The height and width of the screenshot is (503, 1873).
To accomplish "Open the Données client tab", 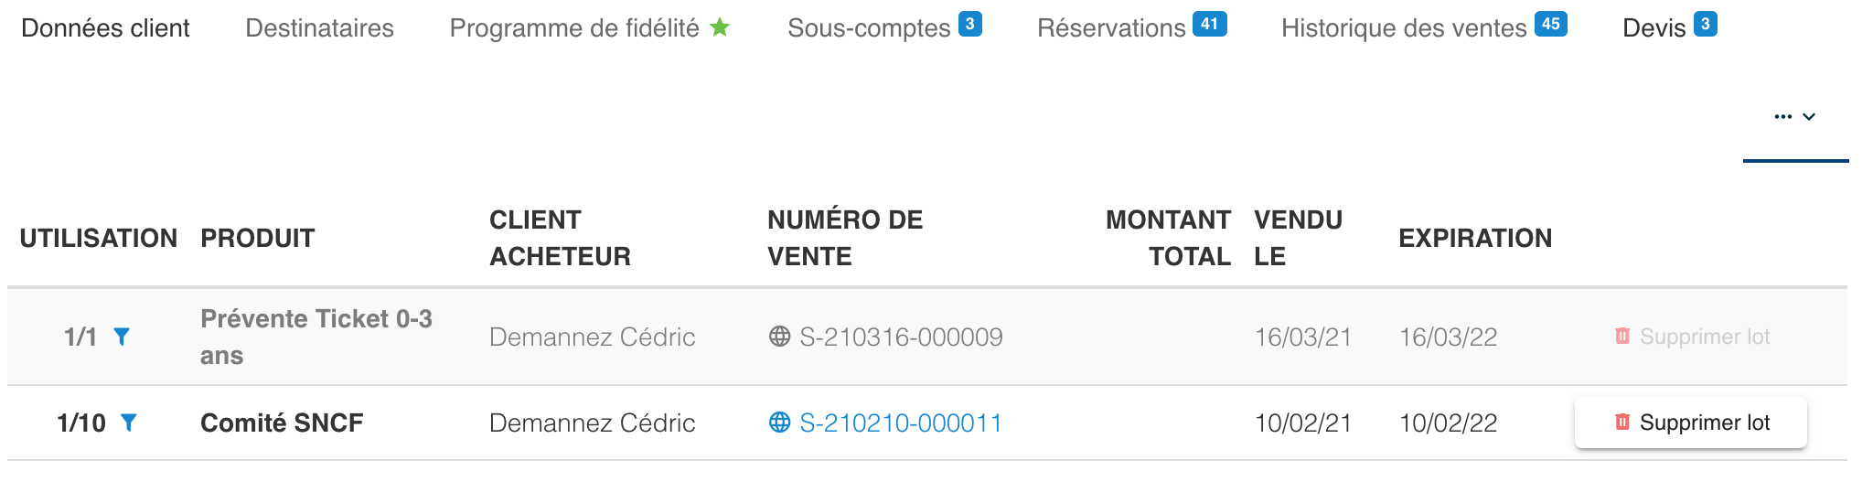I will pyautogui.click(x=105, y=28).
